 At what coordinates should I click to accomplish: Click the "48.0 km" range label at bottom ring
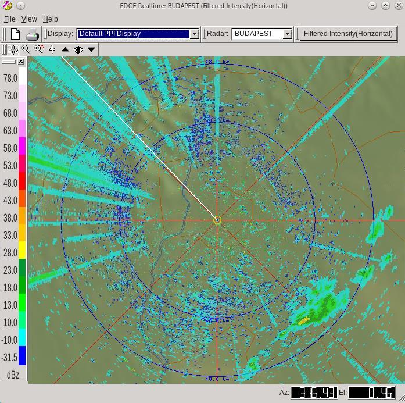point(217,379)
